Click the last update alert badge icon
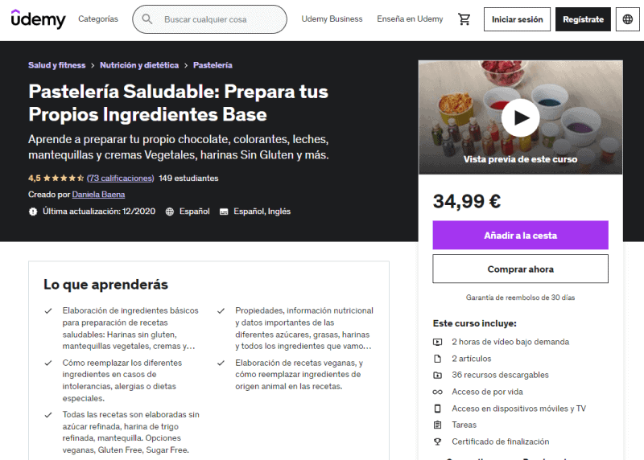The height and width of the screenshot is (460, 644). (33, 212)
